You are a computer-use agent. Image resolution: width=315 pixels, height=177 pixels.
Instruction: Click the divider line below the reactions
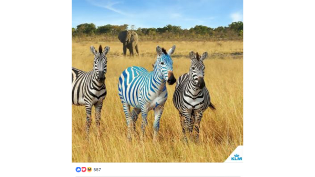tap(158, 177)
